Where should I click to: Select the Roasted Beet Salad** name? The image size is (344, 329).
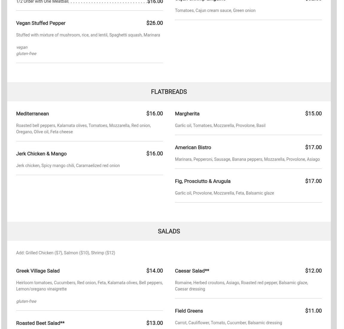tap(40, 323)
